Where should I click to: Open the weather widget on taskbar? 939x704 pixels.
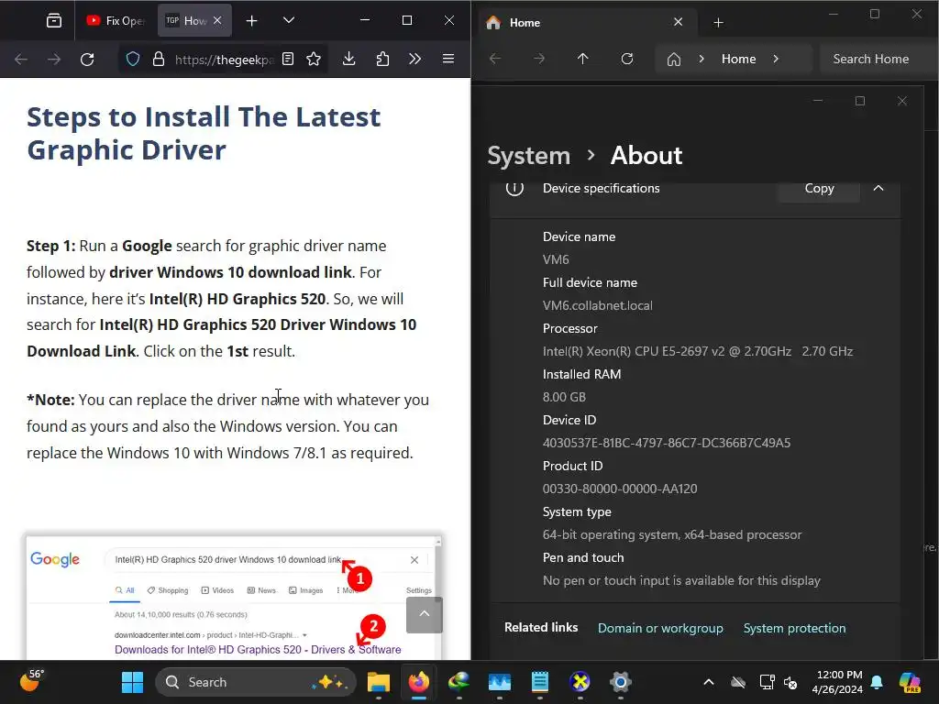[31, 681]
